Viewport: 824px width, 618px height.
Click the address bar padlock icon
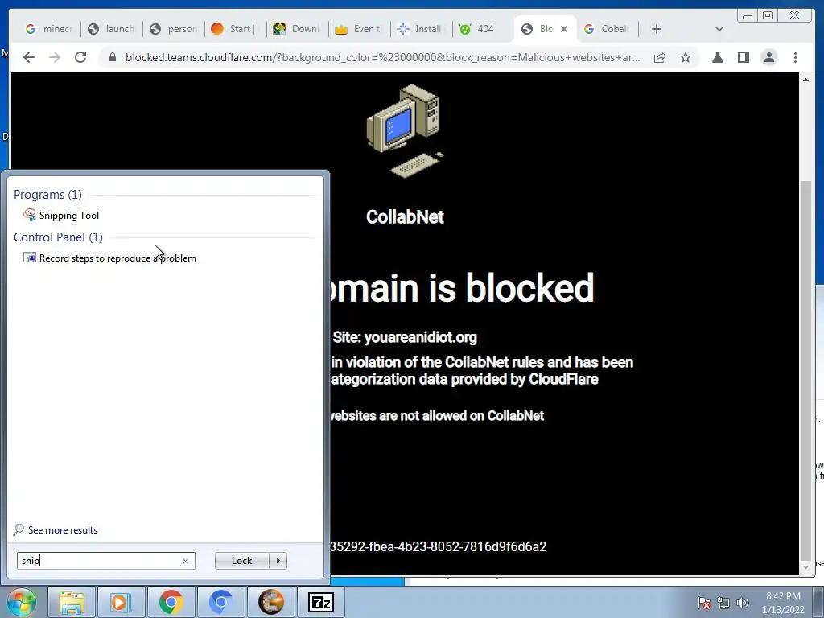(x=113, y=57)
